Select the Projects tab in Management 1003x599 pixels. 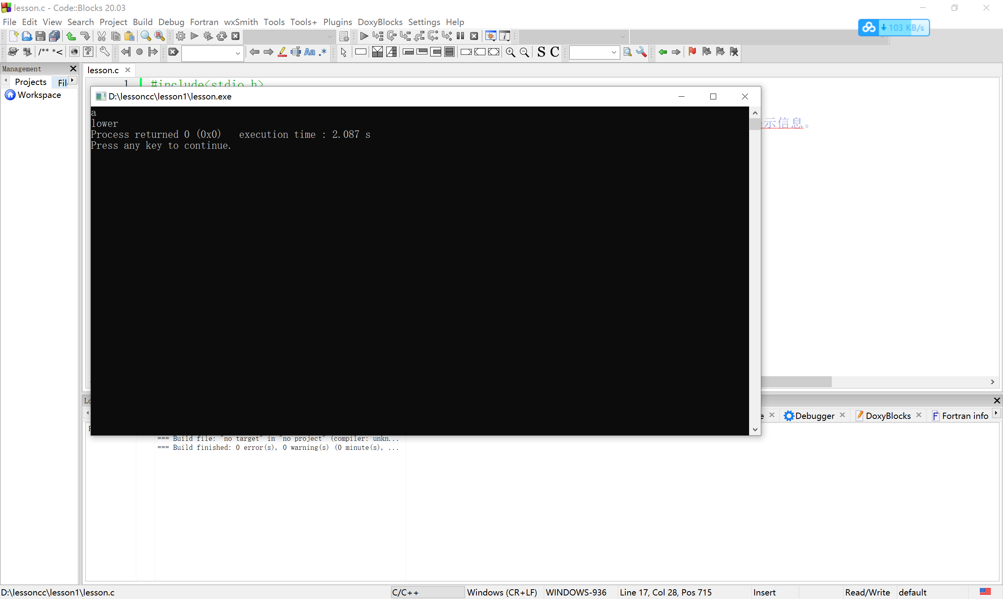coord(29,81)
